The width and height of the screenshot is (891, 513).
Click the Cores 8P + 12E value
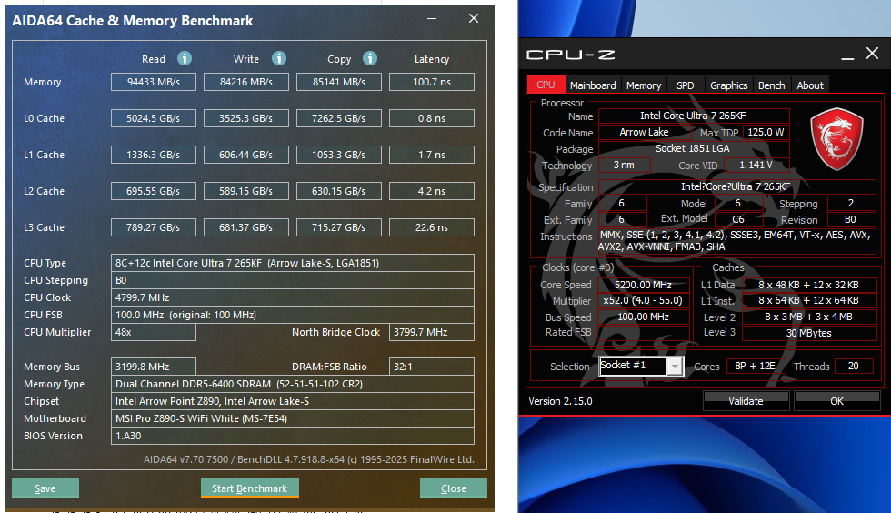point(756,366)
